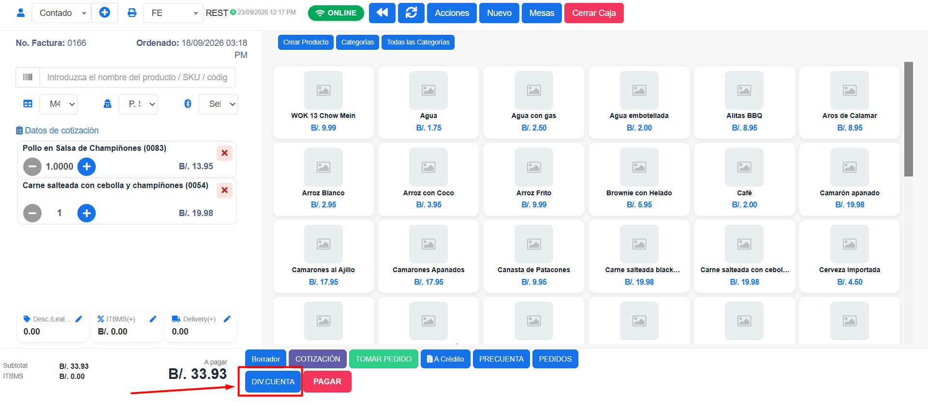The width and height of the screenshot is (928, 407).
Task: Open the FE document type dropdown
Action: 173,13
